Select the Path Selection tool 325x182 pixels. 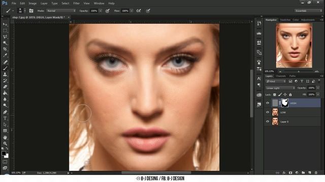[5, 124]
